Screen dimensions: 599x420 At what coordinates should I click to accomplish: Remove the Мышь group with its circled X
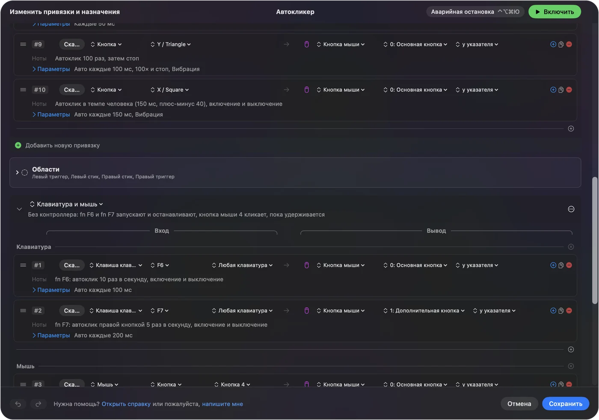click(571, 366)
